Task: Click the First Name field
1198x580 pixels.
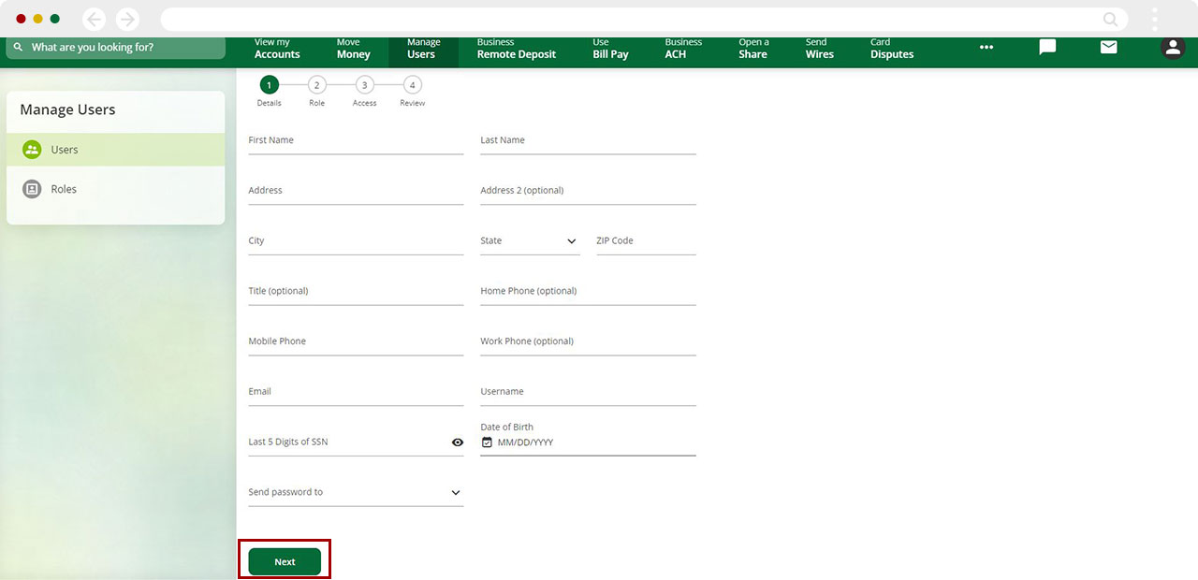Action: pos(356,141)
